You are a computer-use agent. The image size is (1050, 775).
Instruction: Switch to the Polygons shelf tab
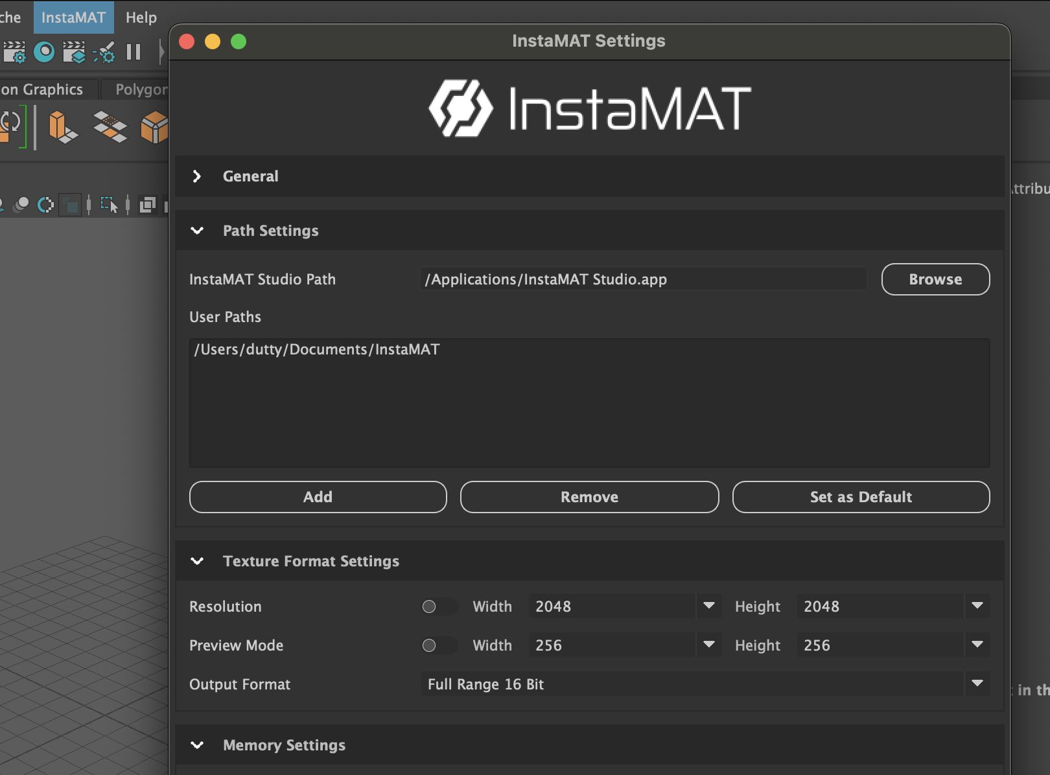135,89
